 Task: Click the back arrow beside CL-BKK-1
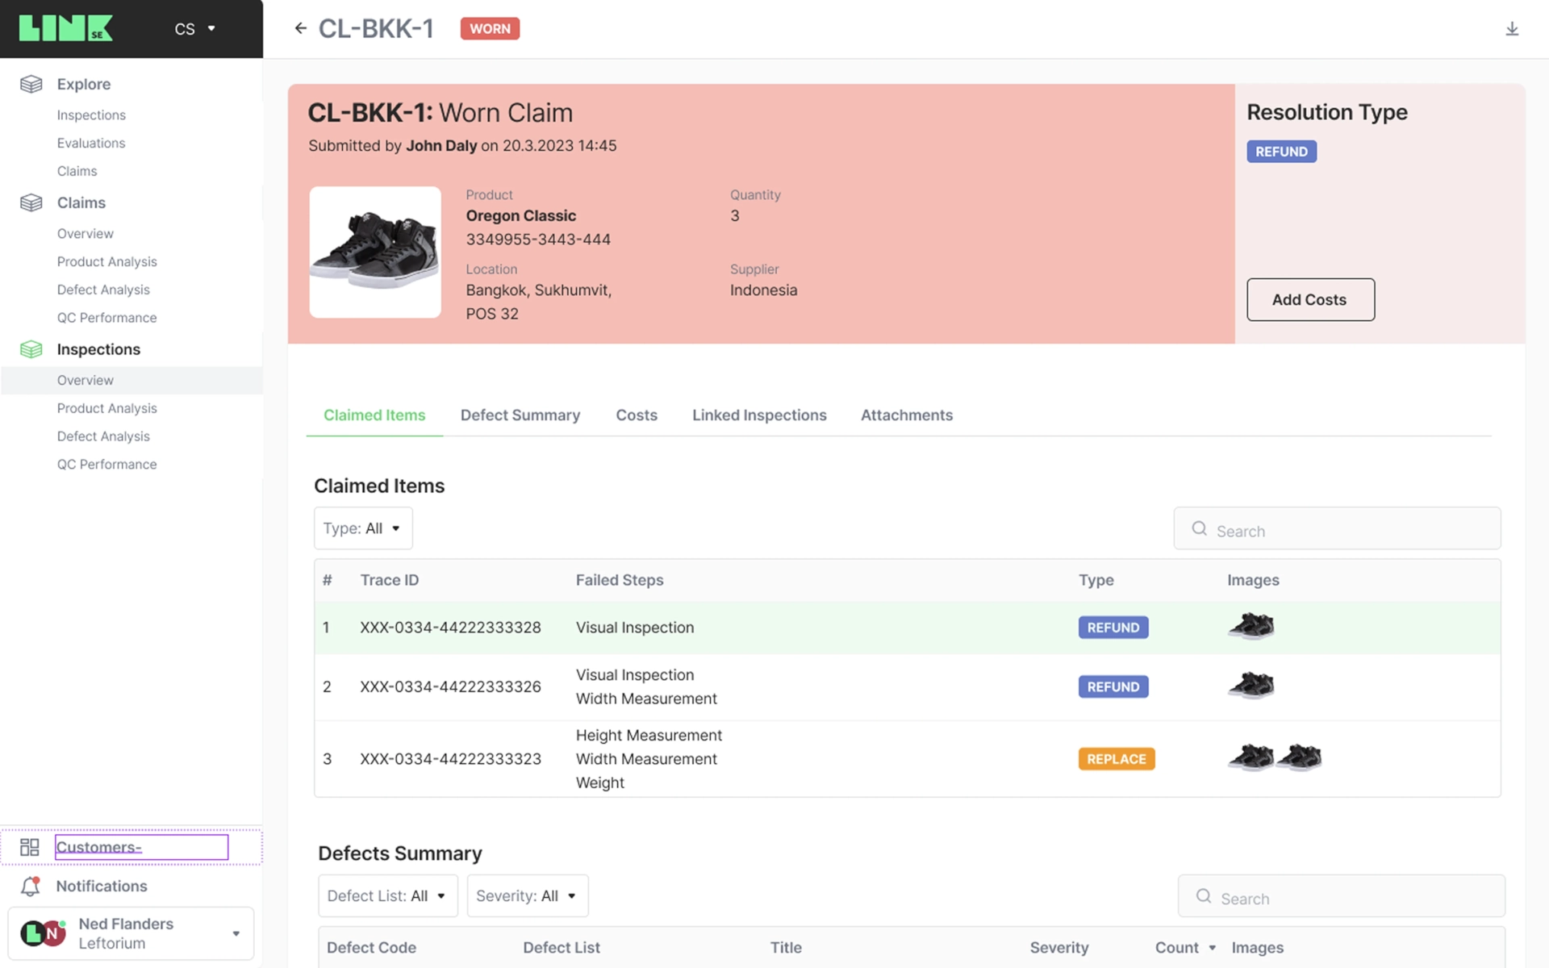300,28
